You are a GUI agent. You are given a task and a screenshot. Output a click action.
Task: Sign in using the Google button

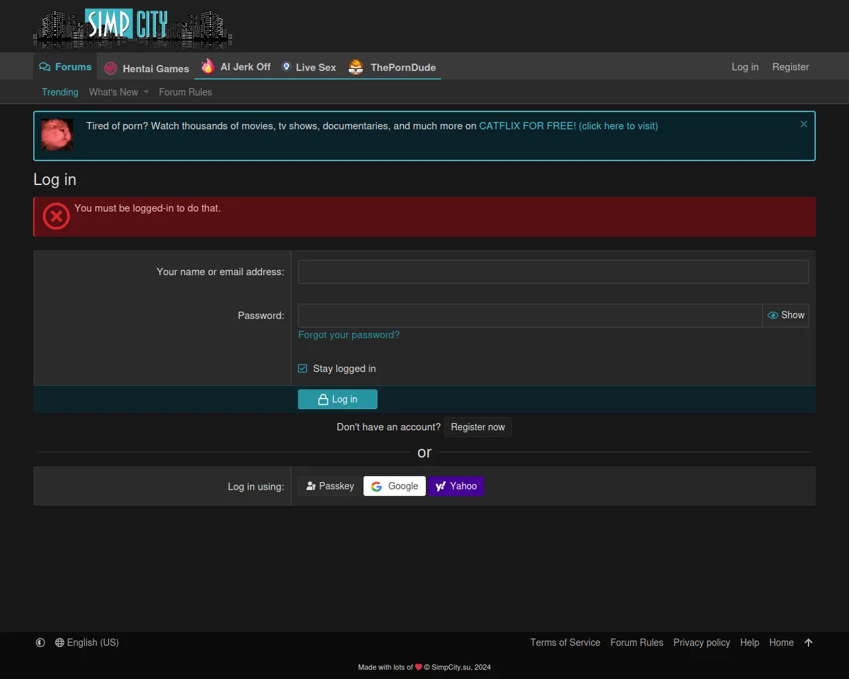point(395,486)
